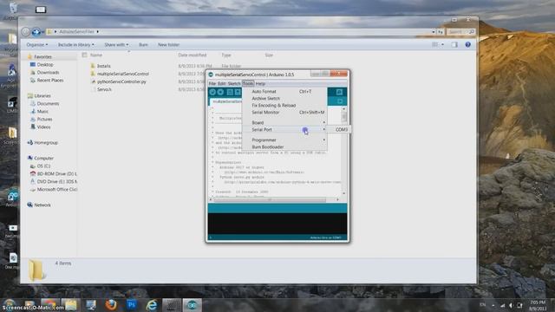The width and height of the screenshot is (555, 312).
Task: Open the Arduino Sketch menu
Action: (x=234, y=84)
